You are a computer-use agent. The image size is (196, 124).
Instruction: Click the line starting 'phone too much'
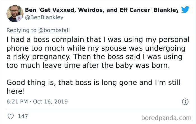point(94,48)
